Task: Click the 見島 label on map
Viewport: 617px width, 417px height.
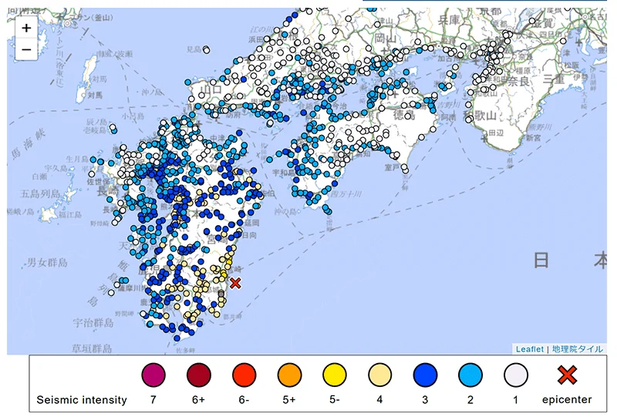Action: [x=194, y=49]
